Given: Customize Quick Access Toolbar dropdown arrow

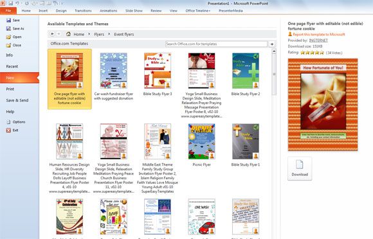Looking at the screenshot, I should tap(62, 4).
